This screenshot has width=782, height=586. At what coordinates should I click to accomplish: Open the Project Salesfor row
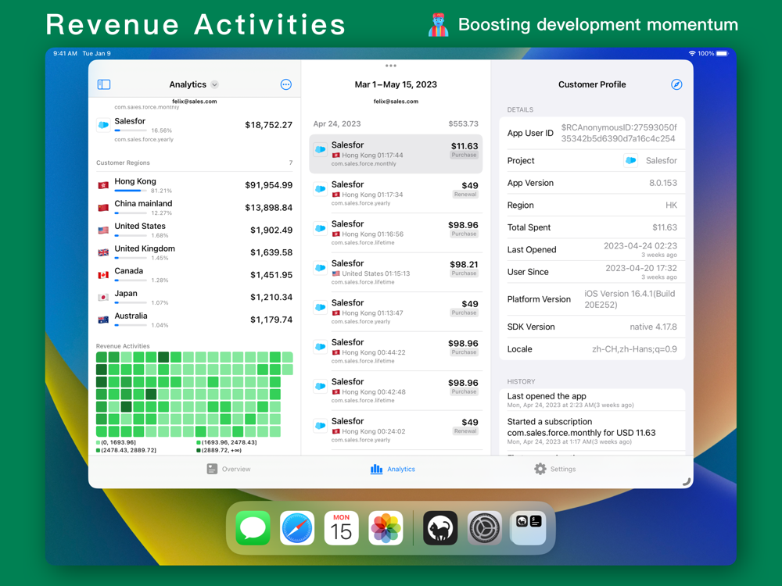coord(592,160)
